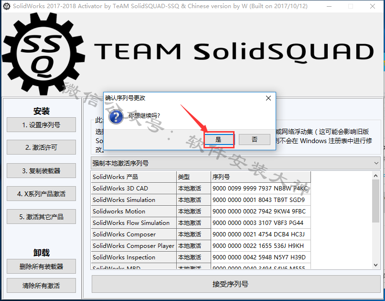Select the SolidWorks Simulation product cell
The width and height of the screenshot is (385, 301).
point(134,200)
